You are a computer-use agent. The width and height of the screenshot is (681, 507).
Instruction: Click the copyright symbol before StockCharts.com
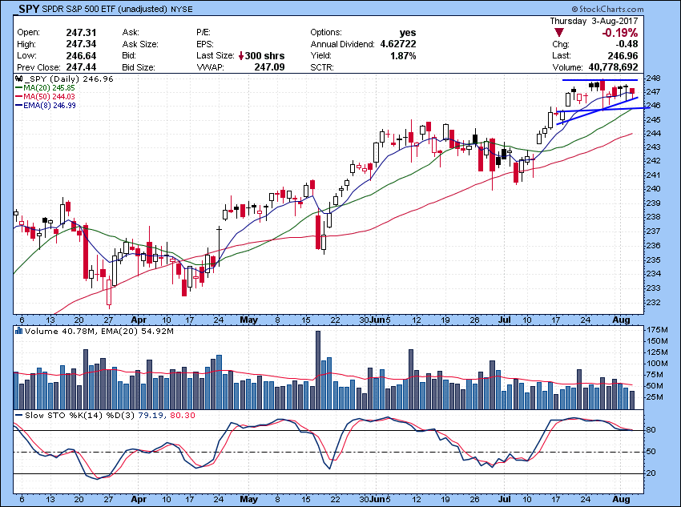coord(575,9)
